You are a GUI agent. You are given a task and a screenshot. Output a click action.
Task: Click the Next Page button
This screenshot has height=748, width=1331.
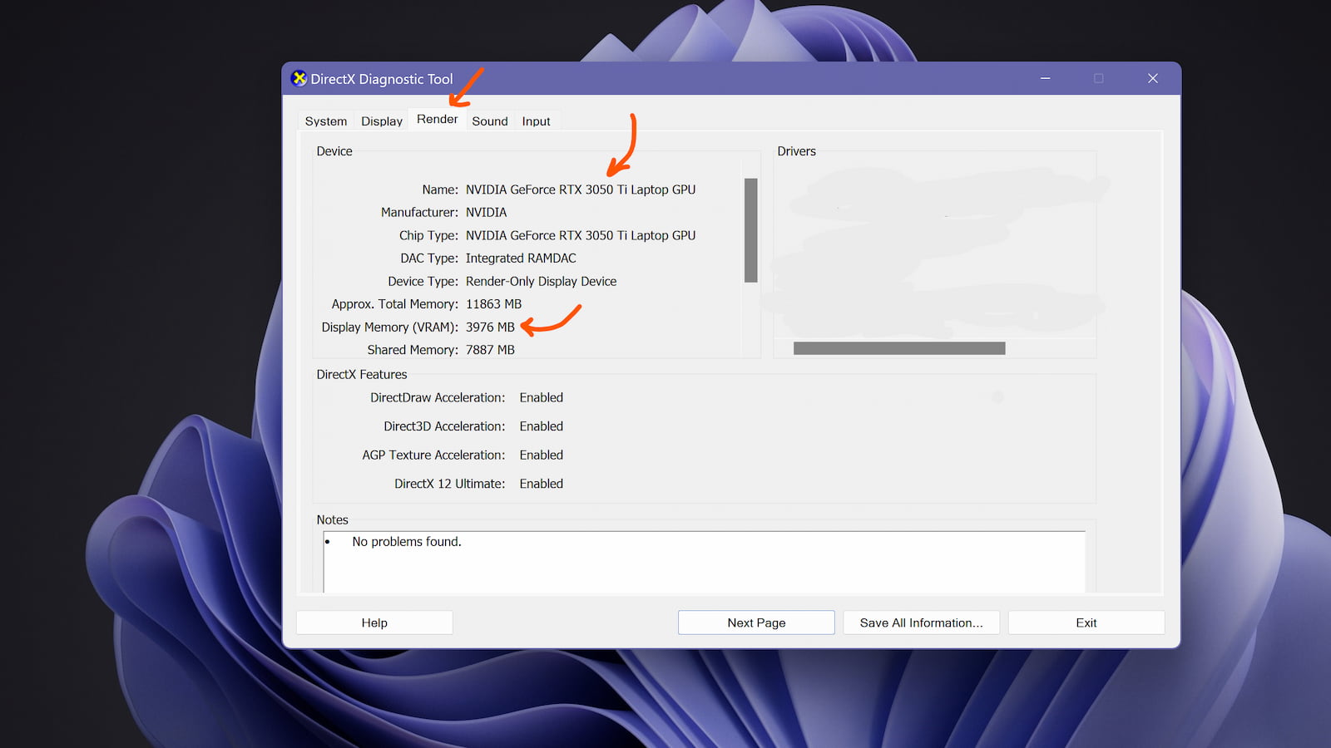click(x=755, y=623)
